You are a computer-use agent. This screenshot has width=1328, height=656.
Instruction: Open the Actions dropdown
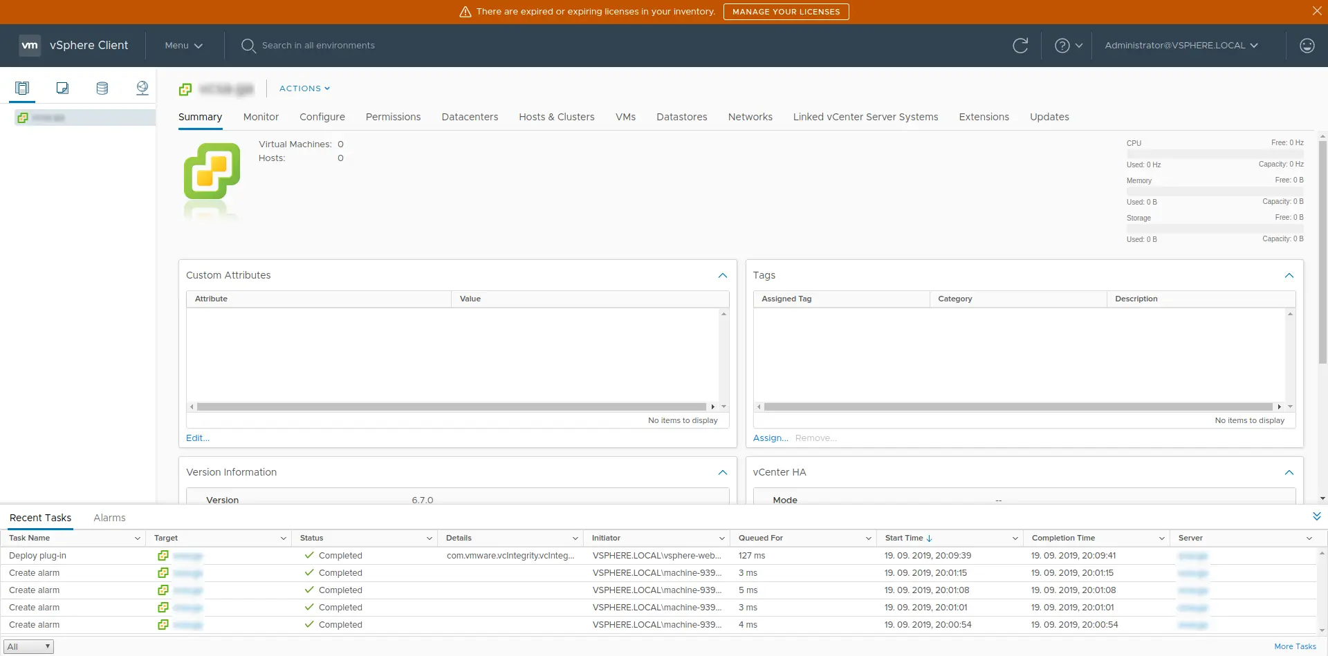pos(304,88)
